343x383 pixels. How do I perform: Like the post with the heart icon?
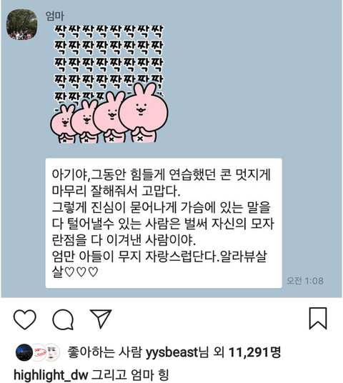click(x=25, y=319)
